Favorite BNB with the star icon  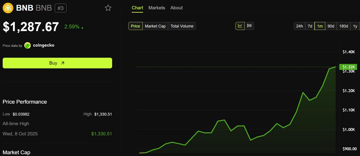pos(108,8)
